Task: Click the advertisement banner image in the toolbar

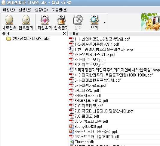Action: (150, 22)
